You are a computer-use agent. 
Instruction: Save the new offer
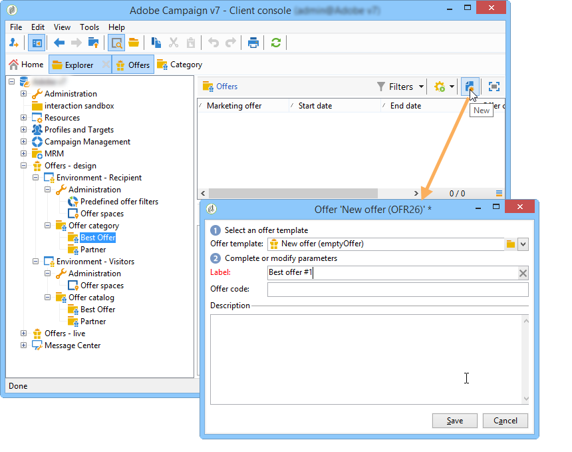click(454, 421)
